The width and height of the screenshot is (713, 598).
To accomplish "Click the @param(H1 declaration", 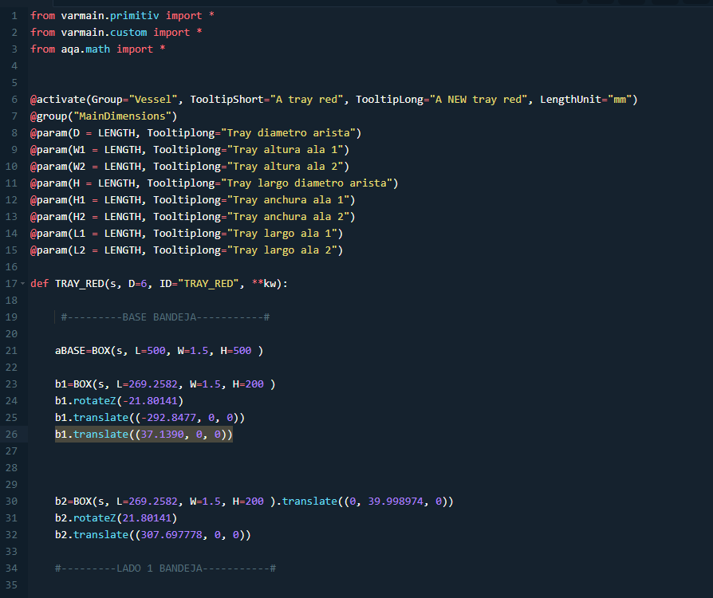I will [x=193, y=200].
